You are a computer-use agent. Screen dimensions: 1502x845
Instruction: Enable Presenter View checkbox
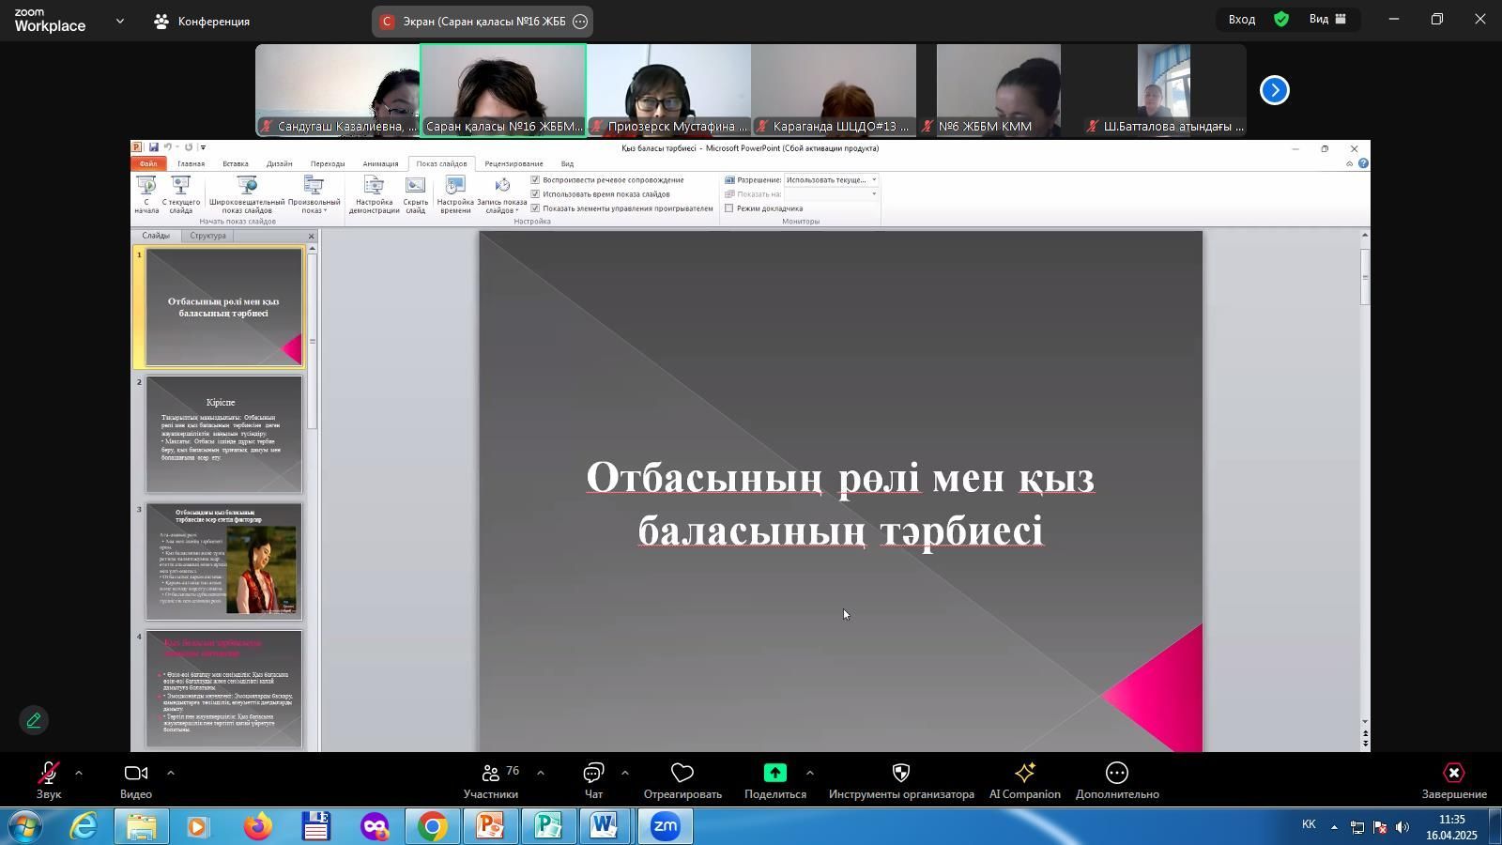click(x=729, y=208)
